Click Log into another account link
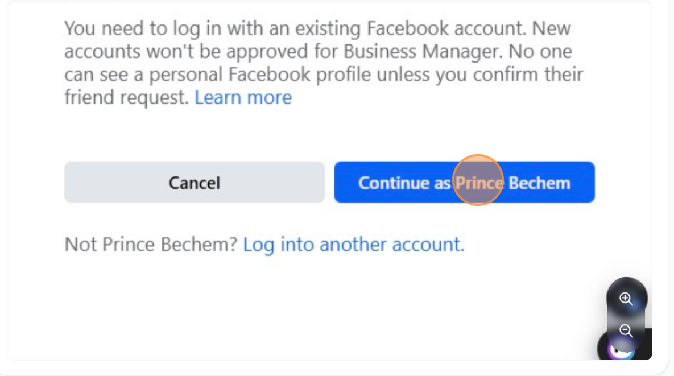This screenshot has width=674, height=376. click(x=353, y=245)
